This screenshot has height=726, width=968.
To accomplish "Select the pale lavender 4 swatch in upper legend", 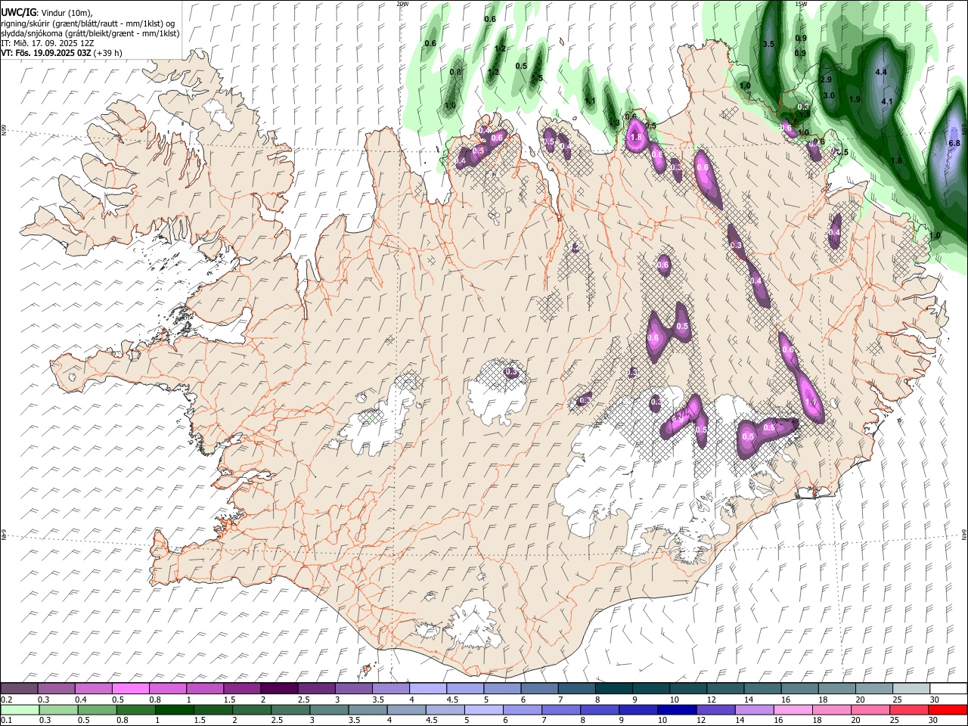I will [427, 689].
